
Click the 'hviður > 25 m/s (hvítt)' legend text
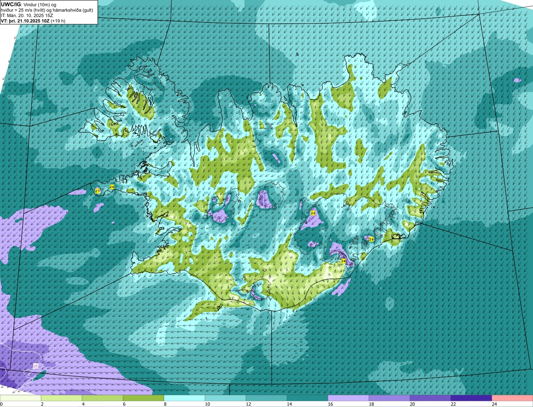point(23,10)
